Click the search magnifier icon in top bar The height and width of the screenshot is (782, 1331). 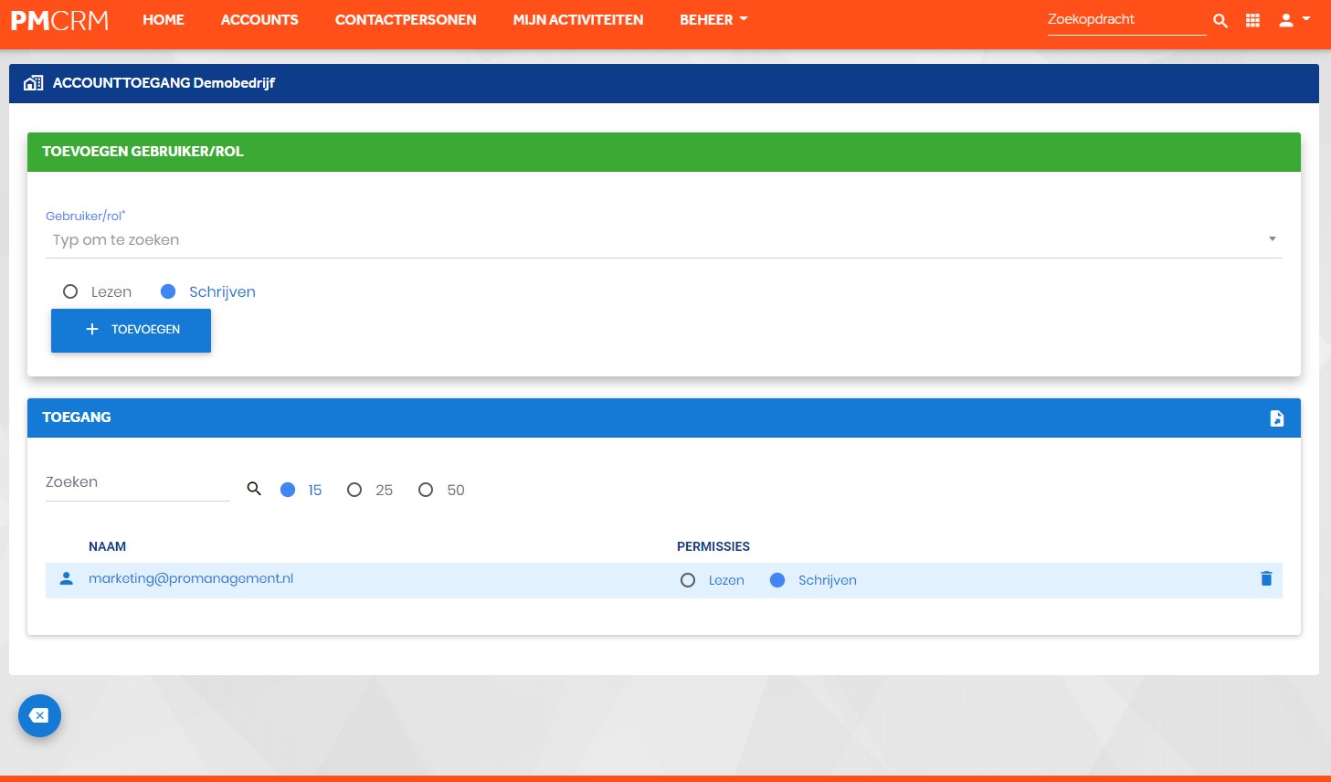(1220, 20)
